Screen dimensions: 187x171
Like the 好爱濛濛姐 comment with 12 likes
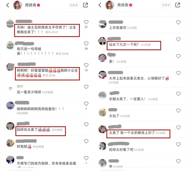86,65
